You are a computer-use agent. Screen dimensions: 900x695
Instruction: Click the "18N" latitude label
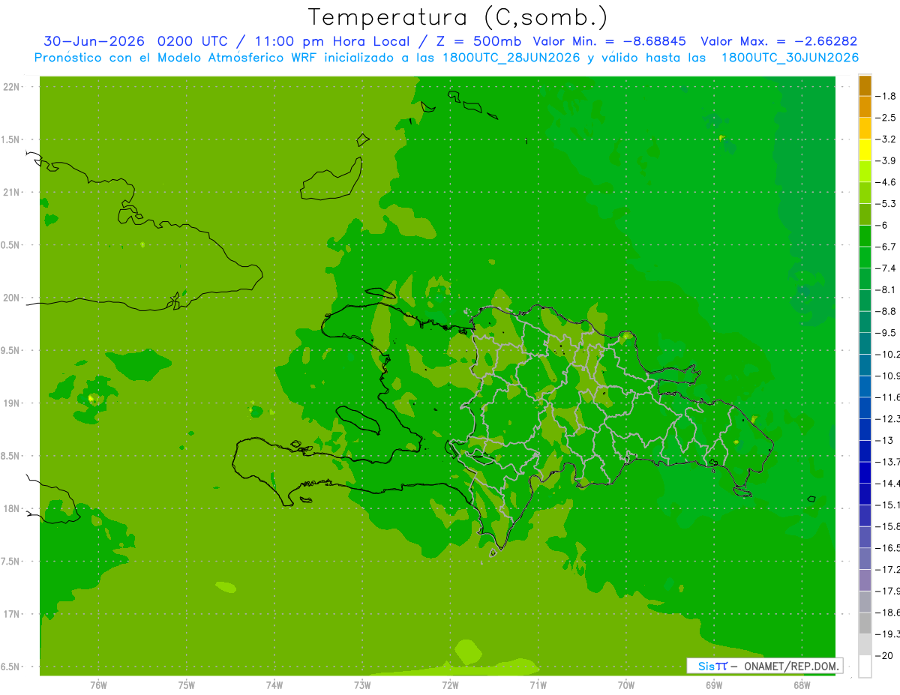click(x=13, y=508)
